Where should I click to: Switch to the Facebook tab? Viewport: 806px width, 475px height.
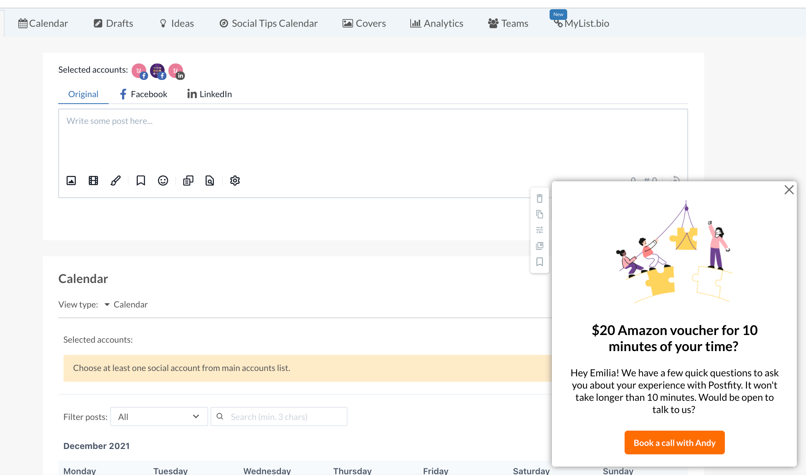144,94
